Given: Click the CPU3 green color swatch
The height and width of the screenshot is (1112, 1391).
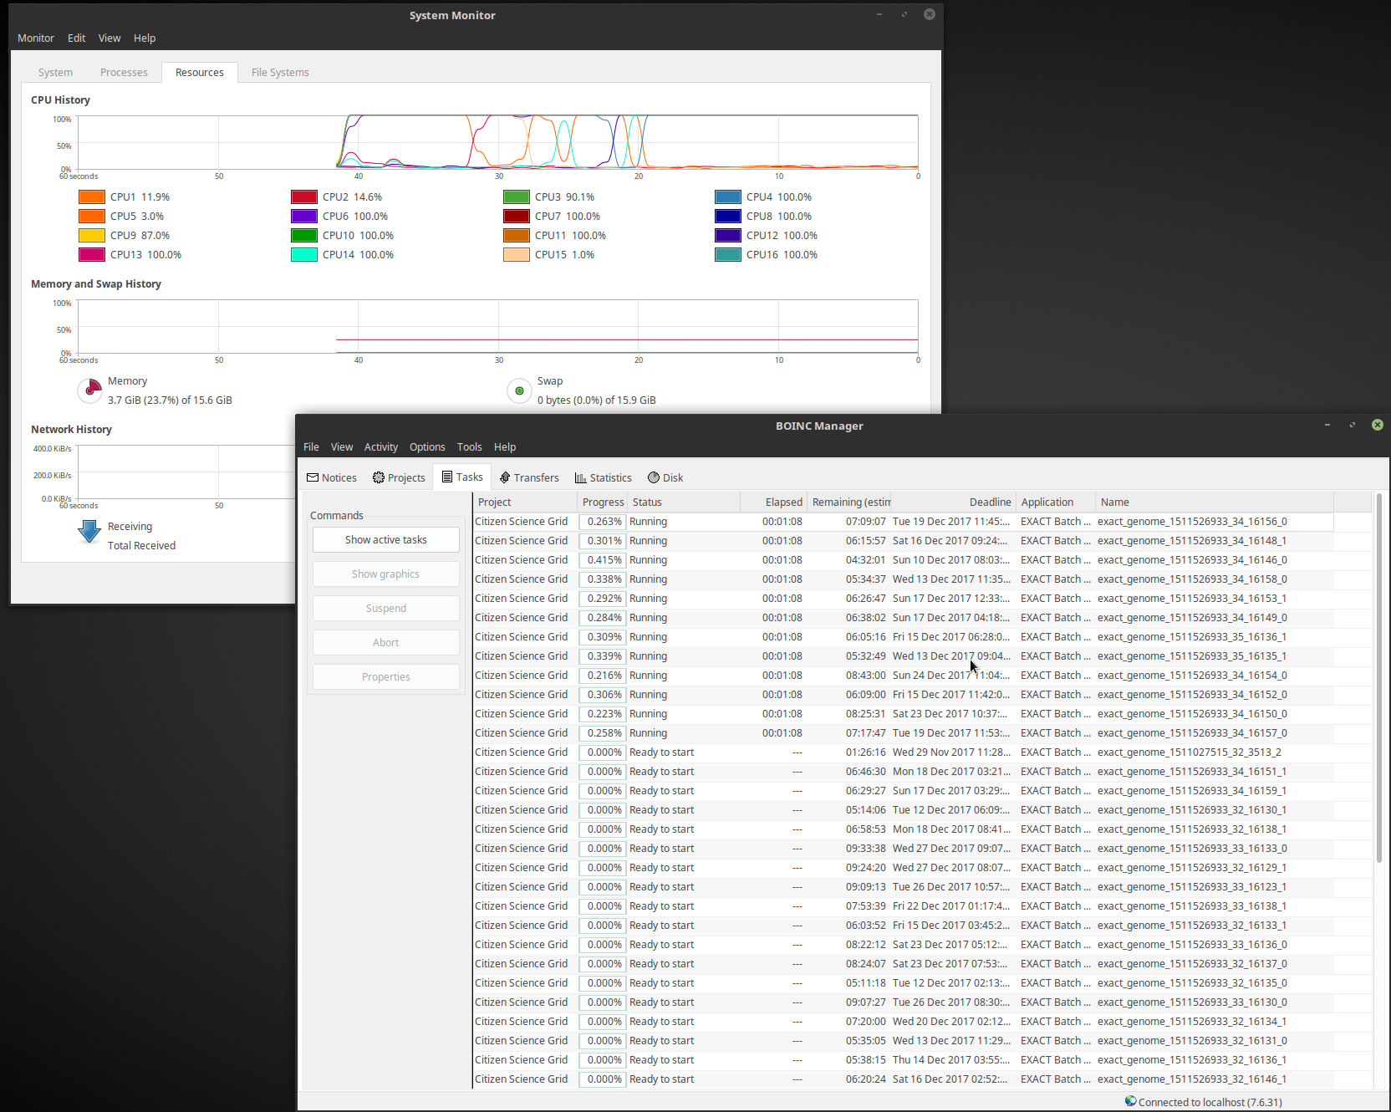Looking at the screenshot, I should pyautogui.click(x=517, y=197).
